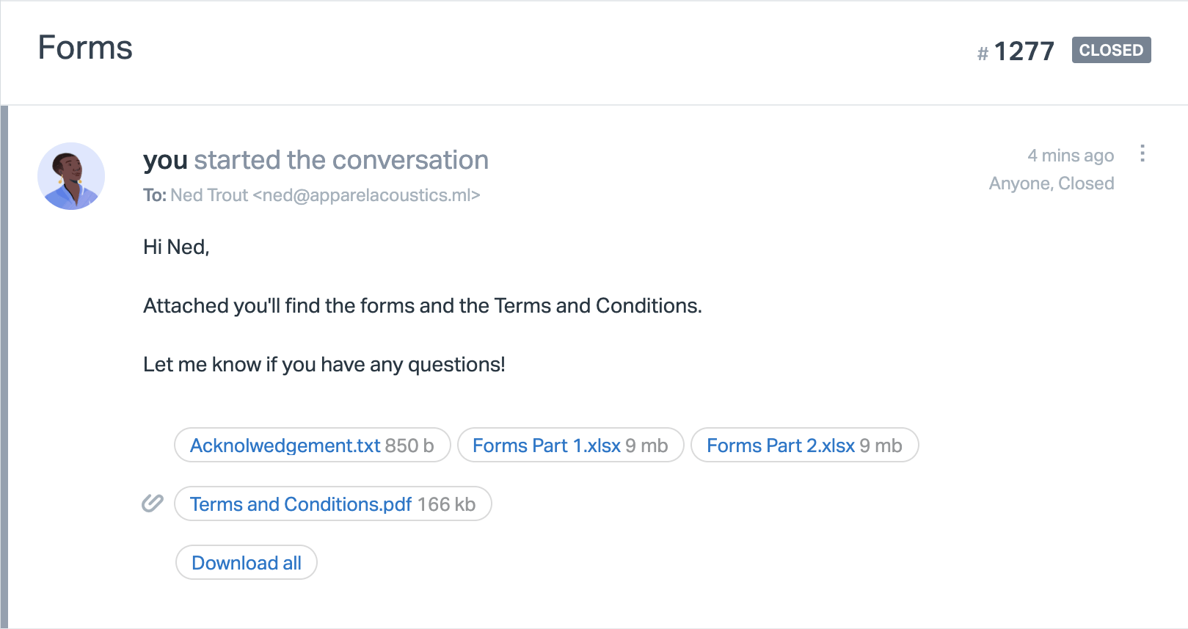
Task: Click the "Let me know" closing line
Action: coord(324,365)
